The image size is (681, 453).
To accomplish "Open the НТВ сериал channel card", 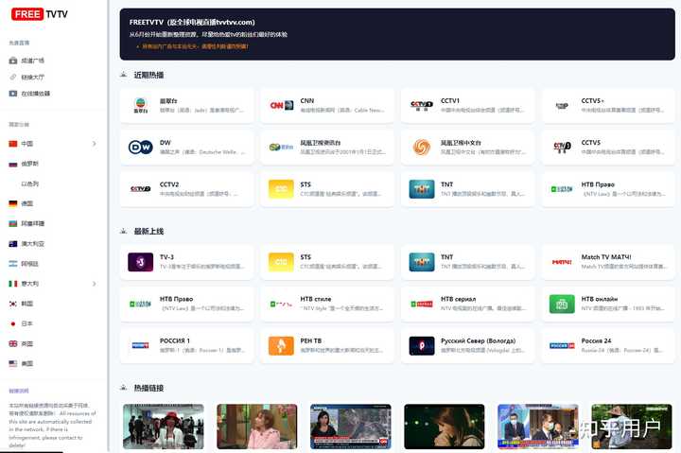I will pos(468,304).
